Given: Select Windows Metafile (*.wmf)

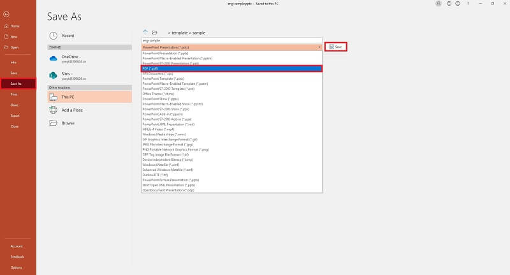Looking at the screenshot, I should 231,165.
